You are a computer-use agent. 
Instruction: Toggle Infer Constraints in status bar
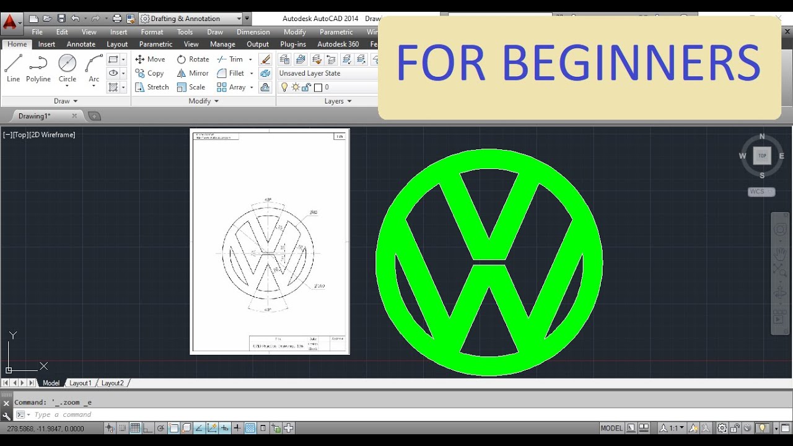(x=110, y=428)
